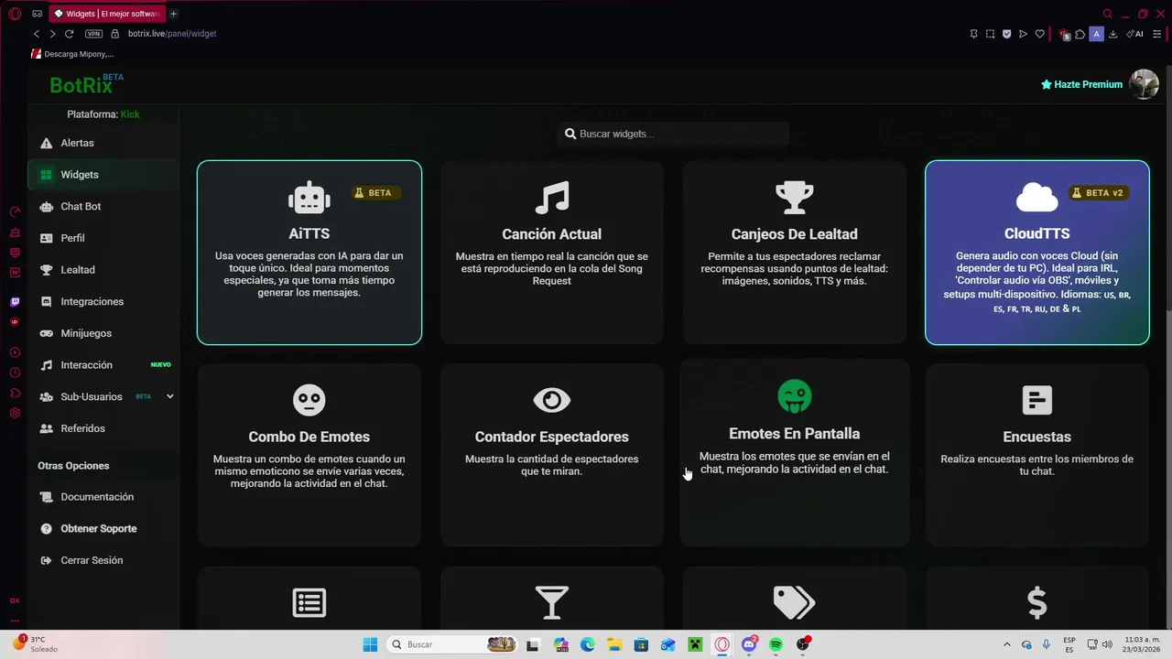Open the browser extensions cube icon

click(1080, 34)
